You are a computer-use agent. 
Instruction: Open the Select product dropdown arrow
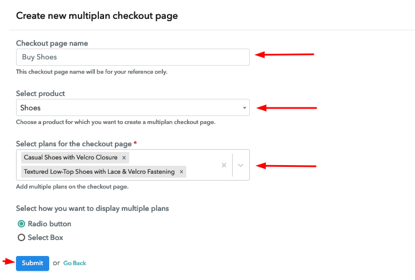[245, 107]
